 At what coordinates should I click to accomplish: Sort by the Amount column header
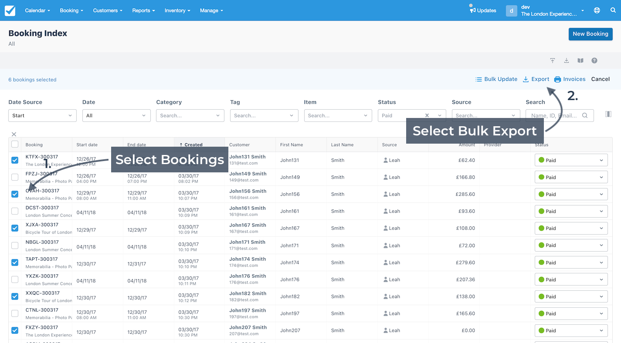(x=467, y=145)
